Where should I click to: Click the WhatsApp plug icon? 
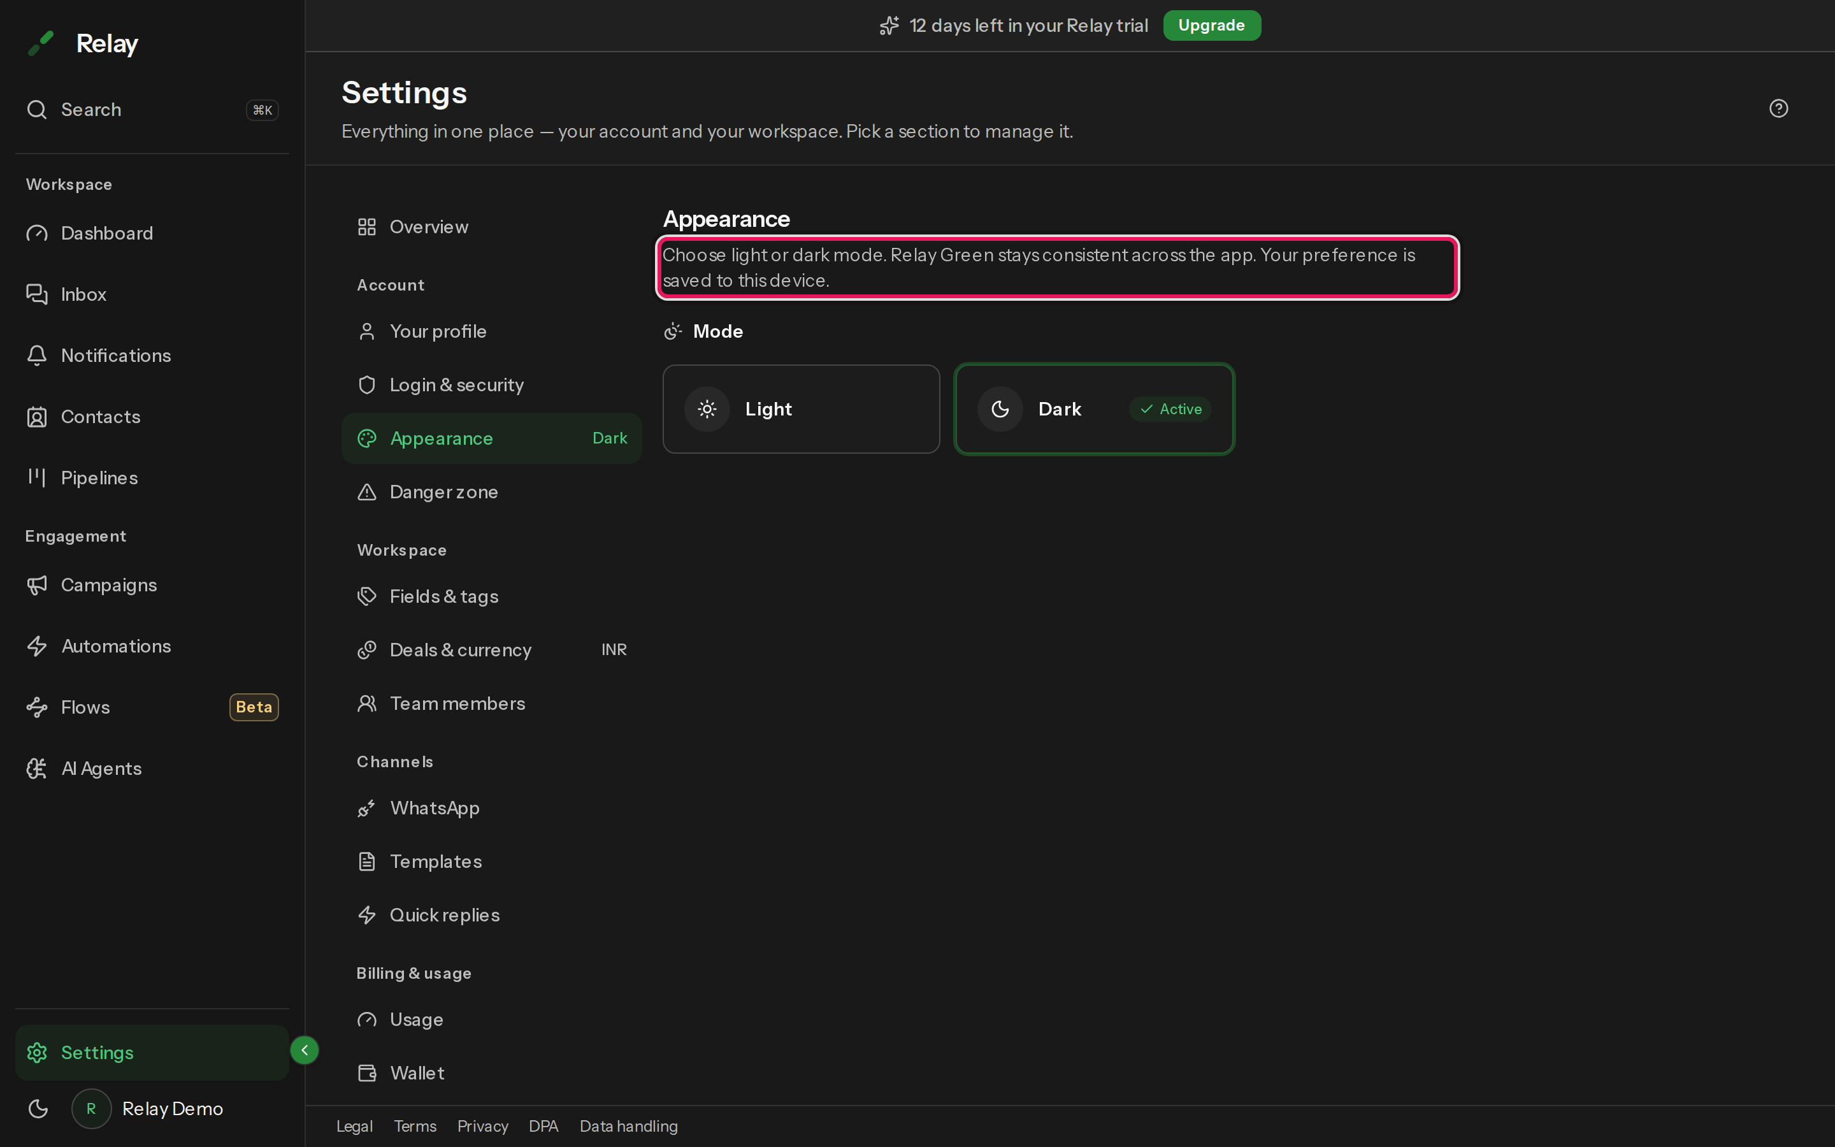click(367, 809)
